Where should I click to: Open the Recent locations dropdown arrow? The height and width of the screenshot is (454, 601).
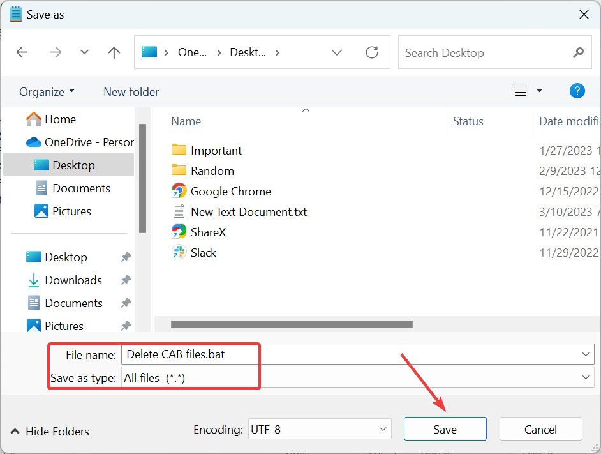pos(84,52)
